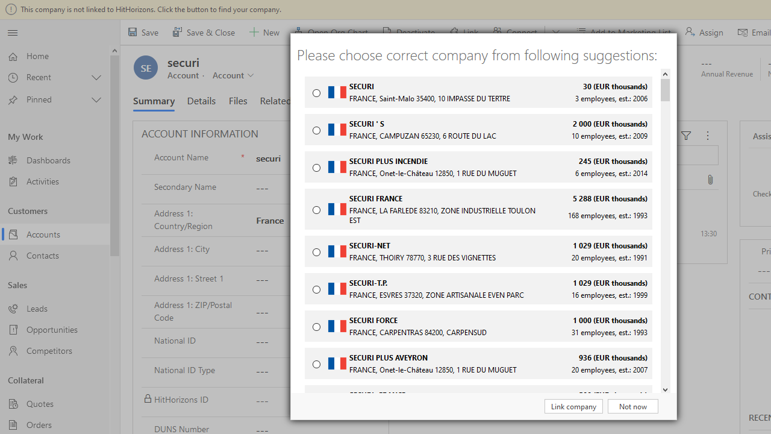Click sidebar scroll up arrow

coord(114,51)
